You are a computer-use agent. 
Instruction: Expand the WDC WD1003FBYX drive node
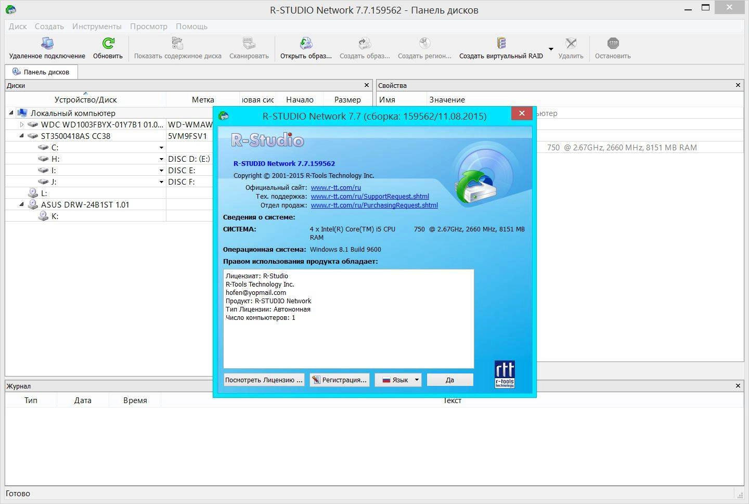coord(21,124)
